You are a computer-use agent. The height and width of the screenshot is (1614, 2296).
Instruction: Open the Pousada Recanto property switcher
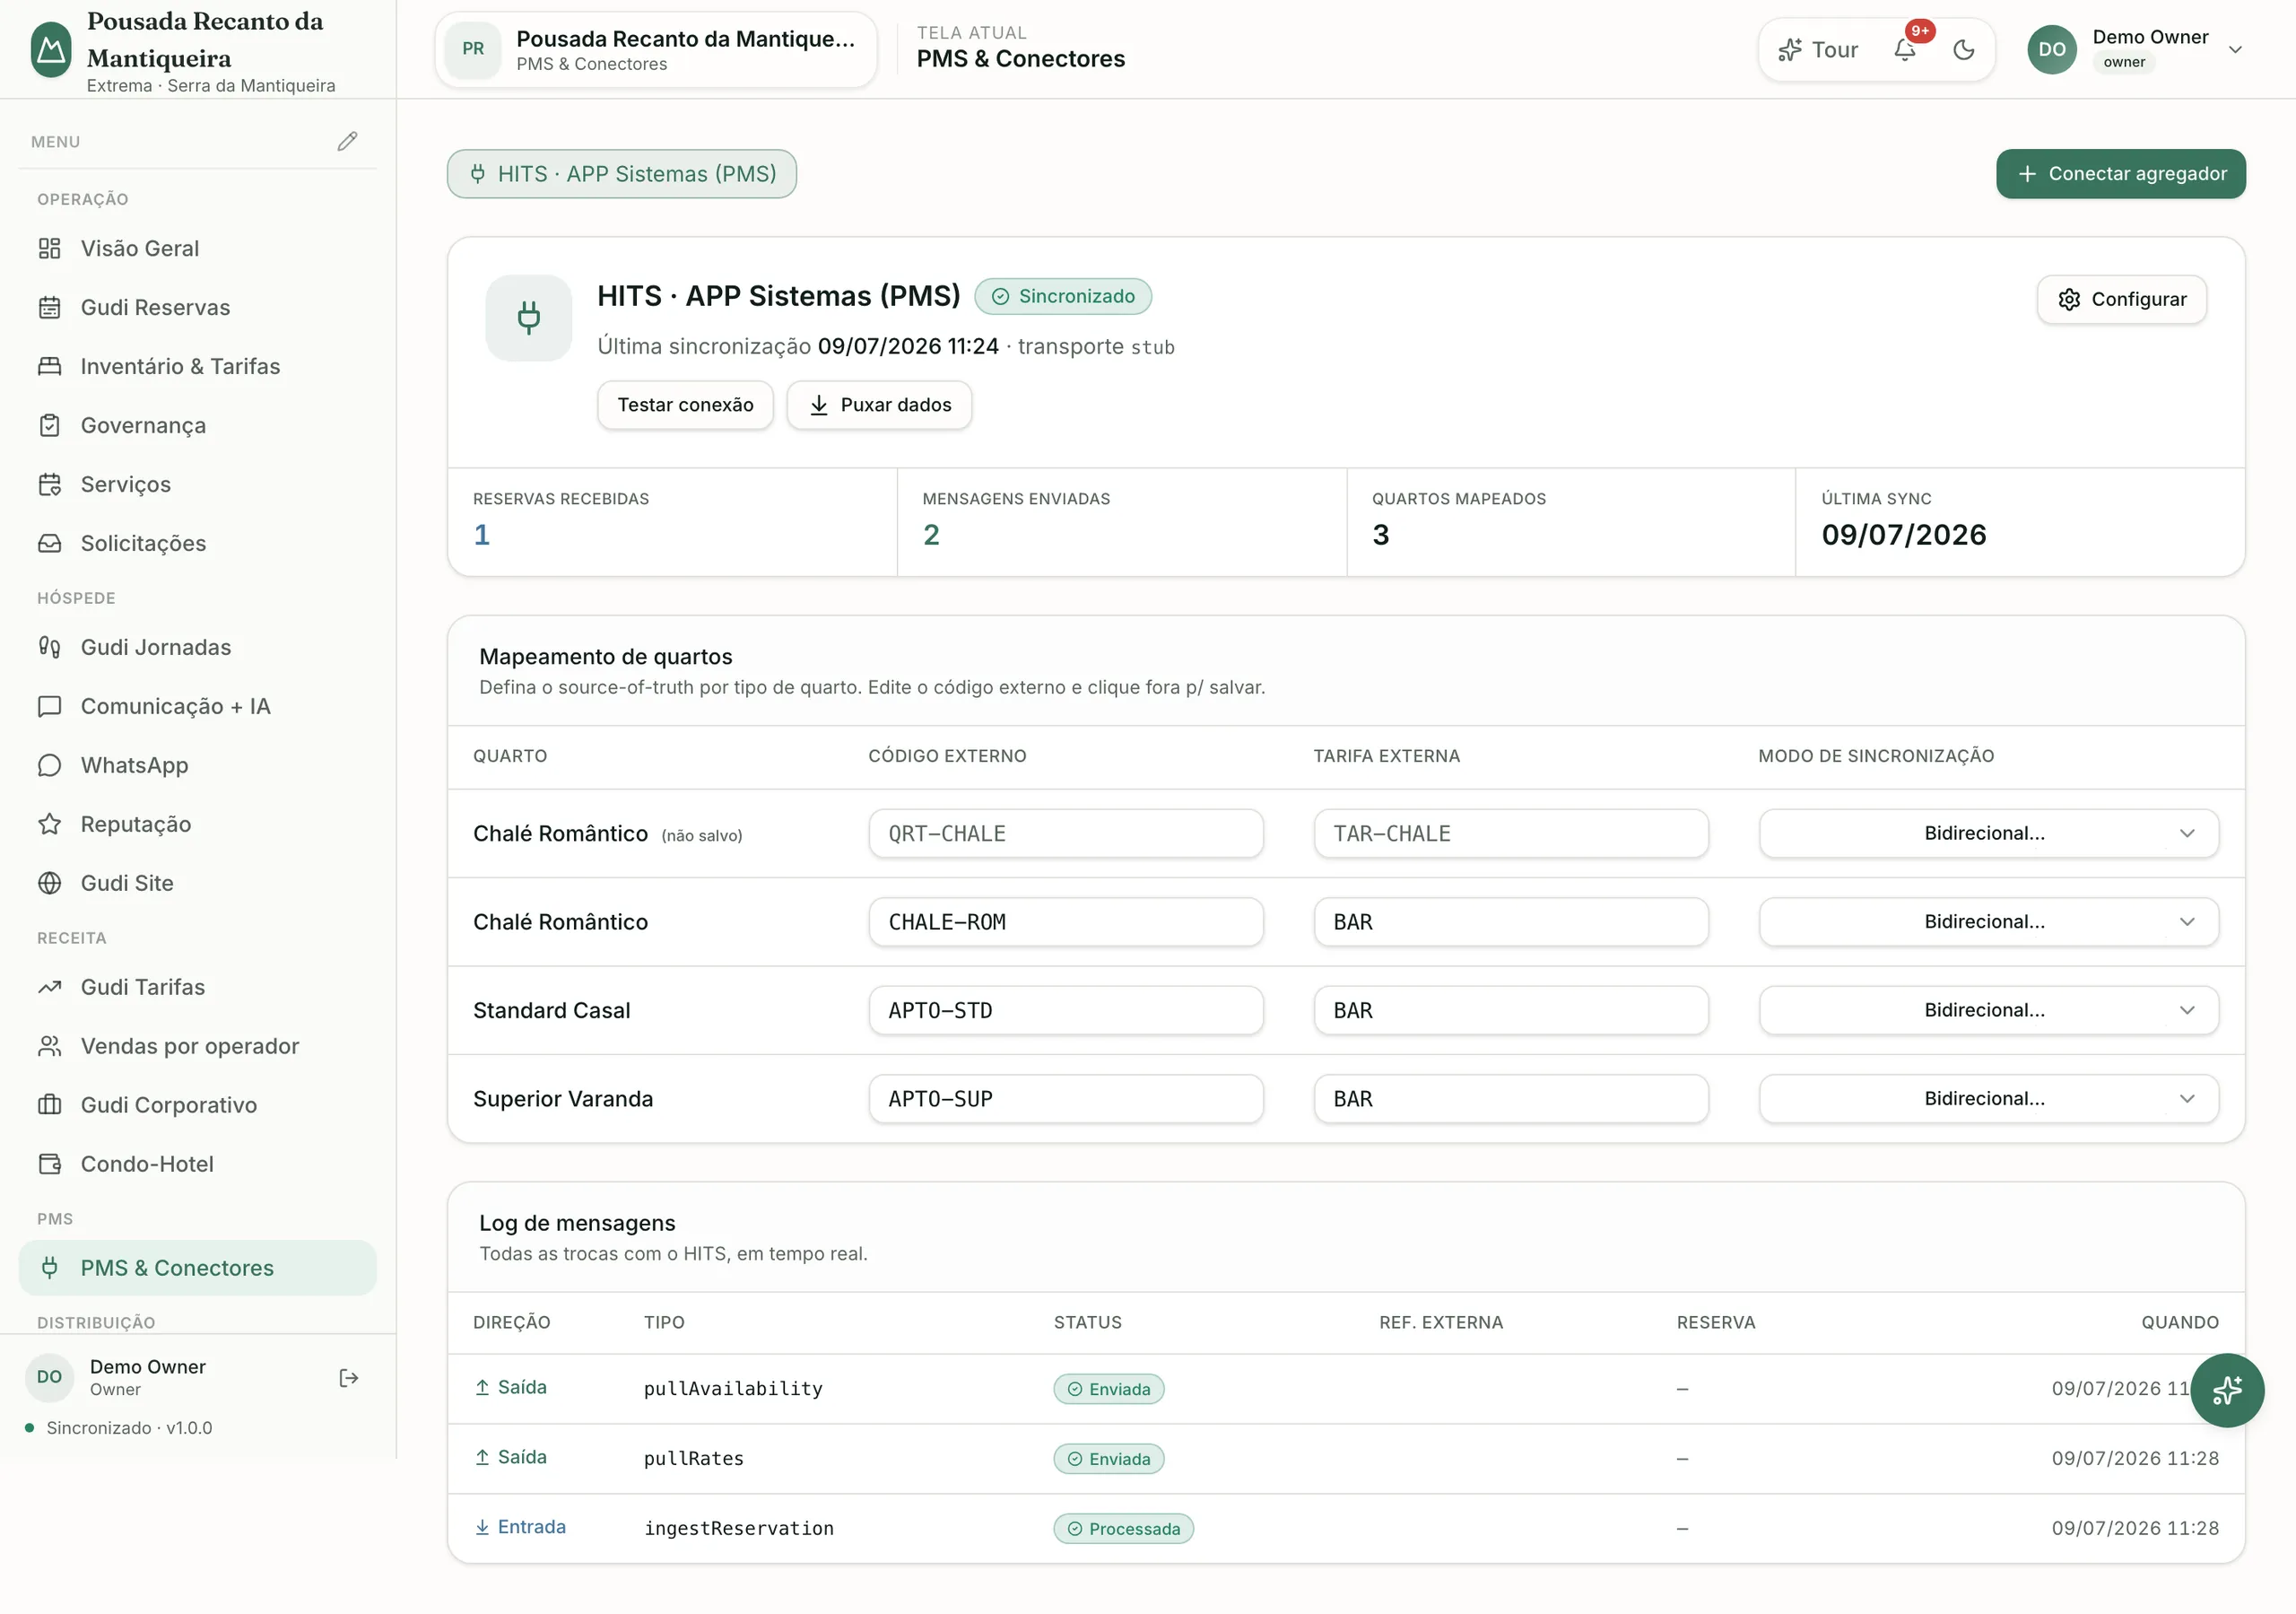[x=656, y=49]
